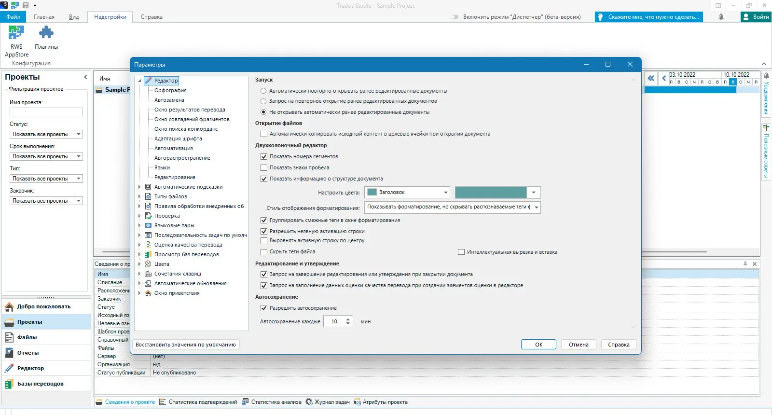Click "Восстановить значения по умолчанию" button
772x415 pixels.
point(186,345)
